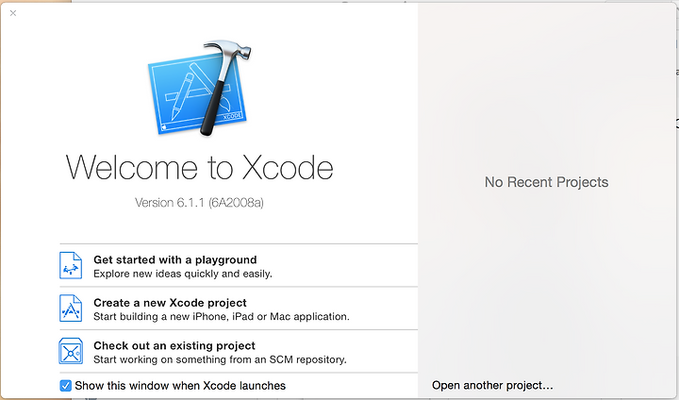Click the new Xcode project blueprint icon
The image size is (679, 400).
(x=71, y=308)
